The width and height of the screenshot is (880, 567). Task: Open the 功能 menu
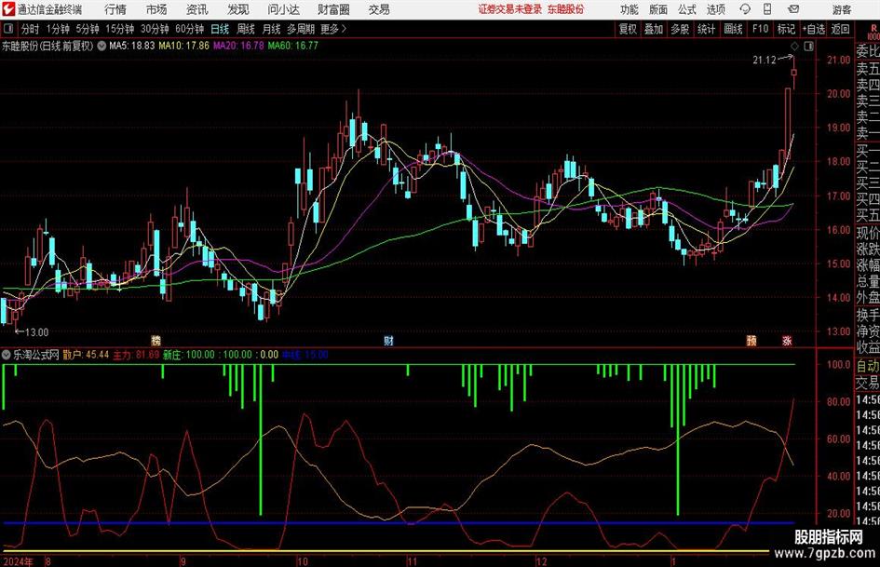pos(630,9)
